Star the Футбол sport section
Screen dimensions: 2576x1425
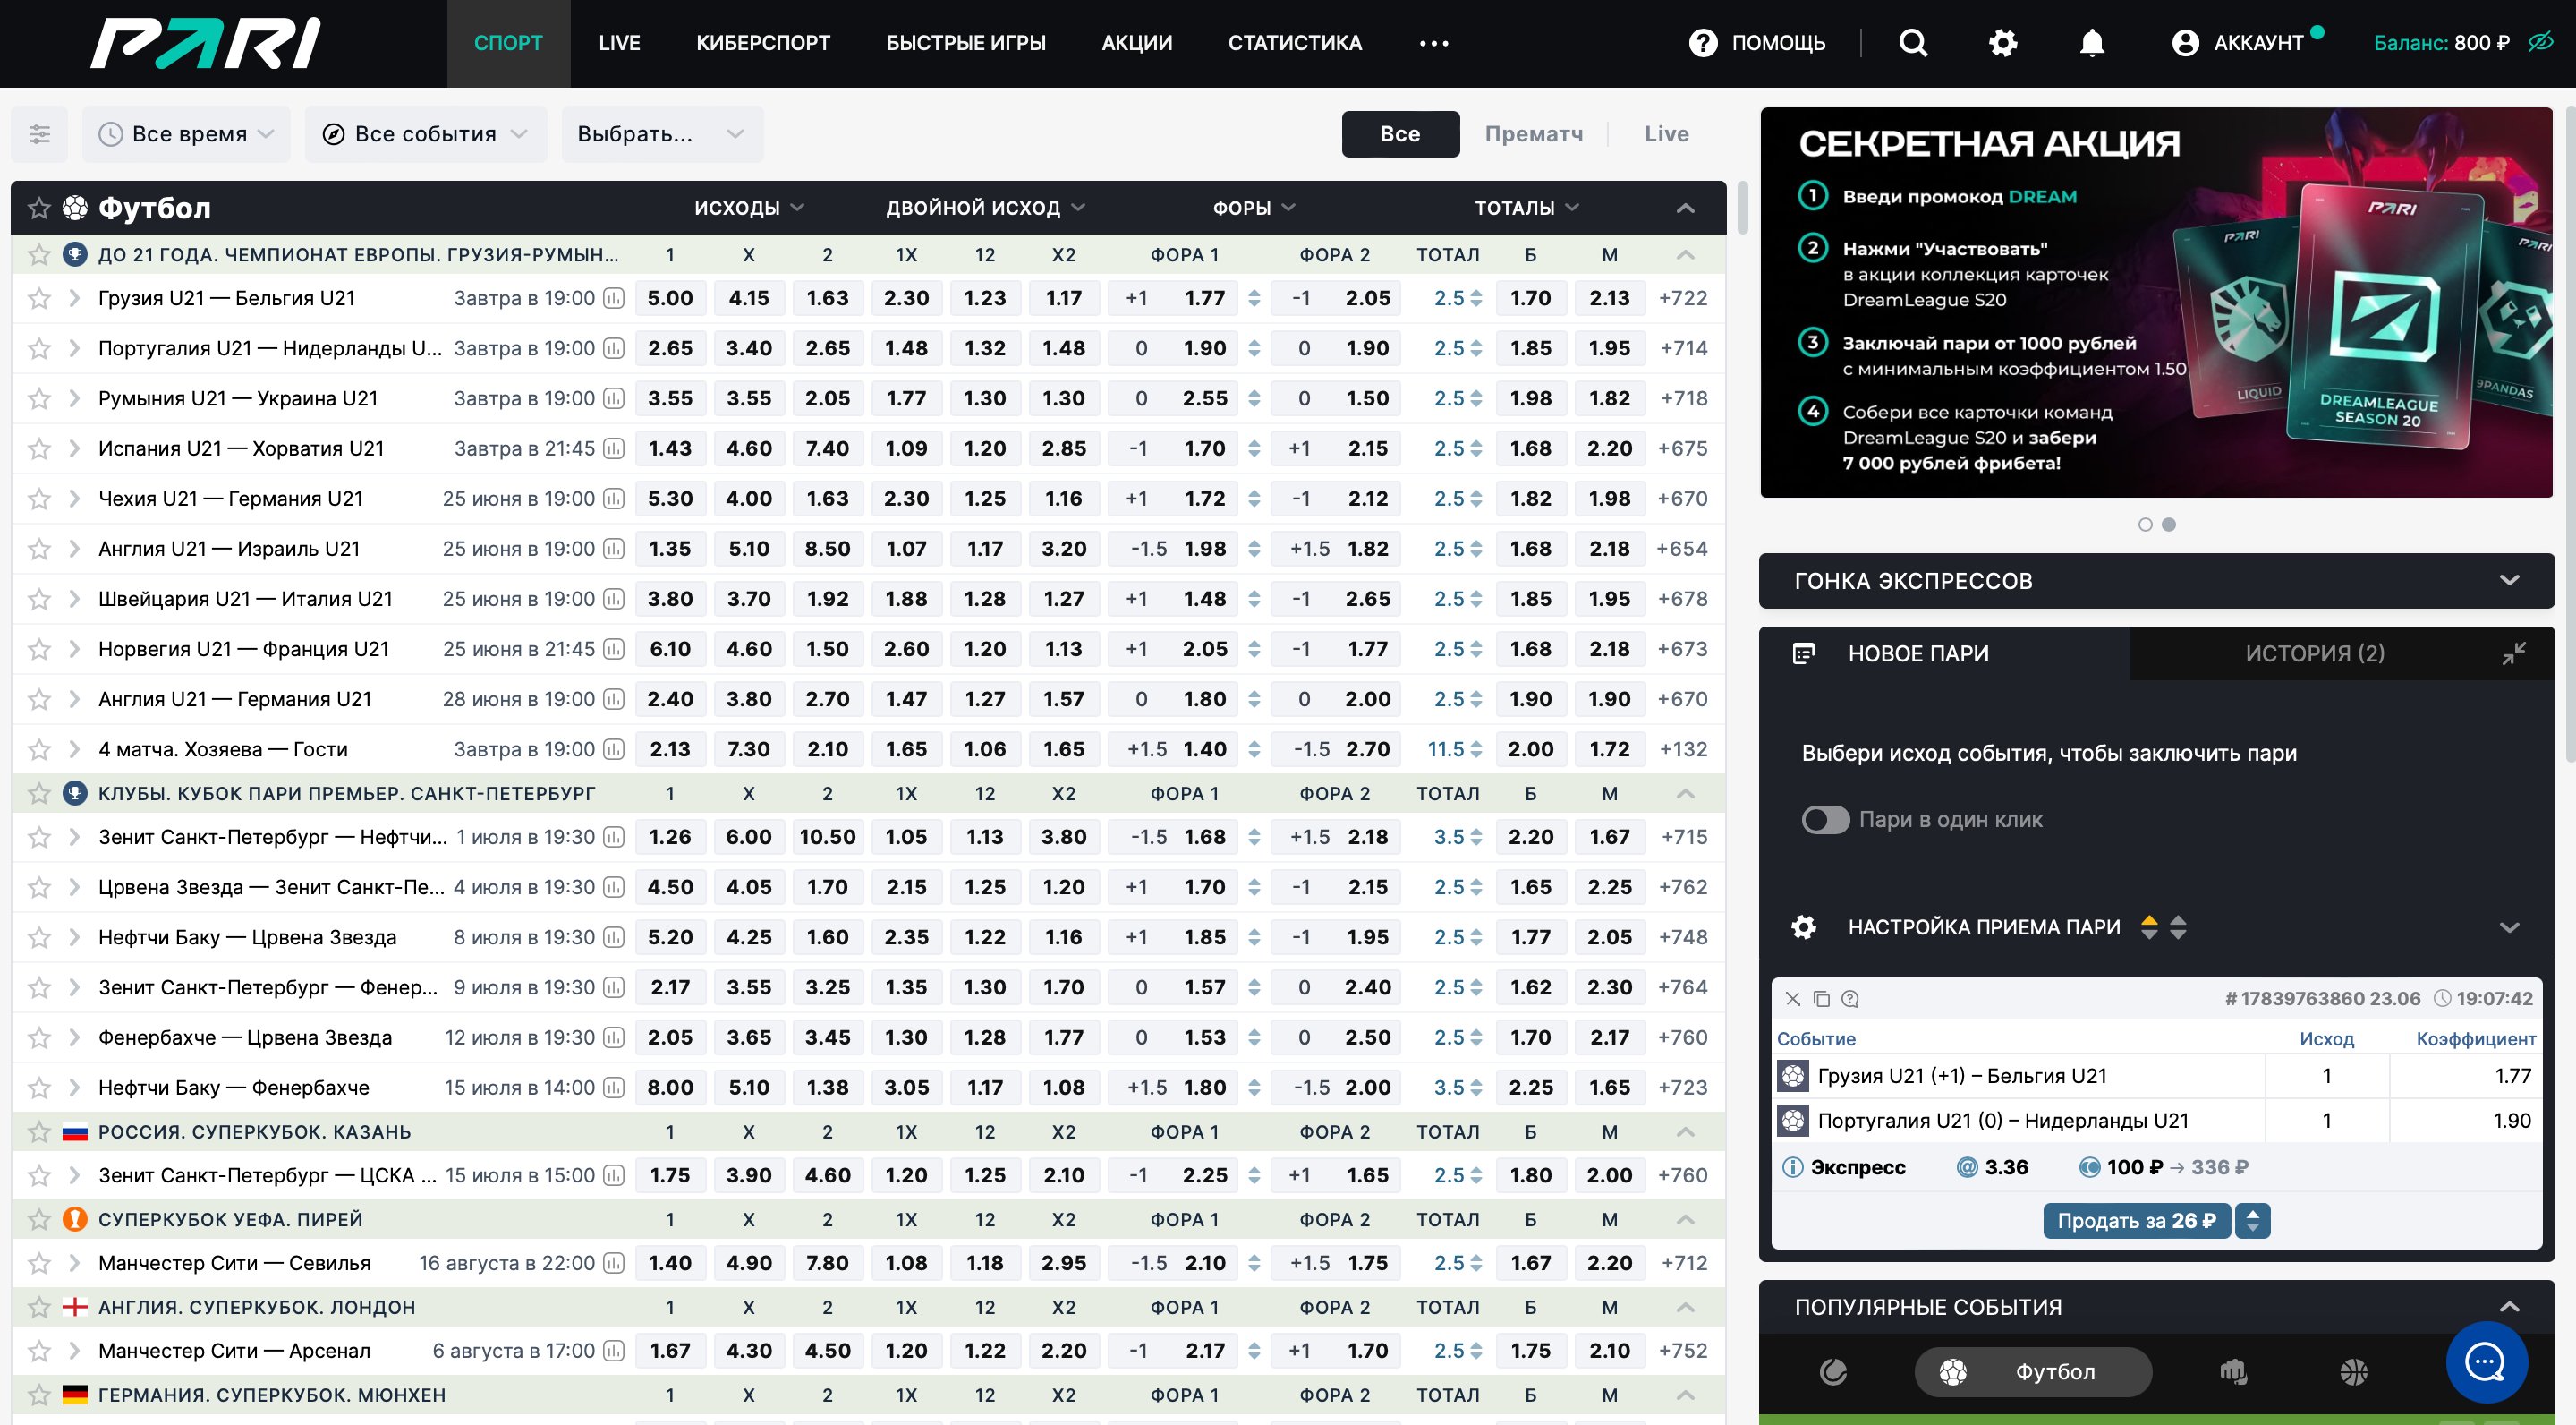click(39, 209)
